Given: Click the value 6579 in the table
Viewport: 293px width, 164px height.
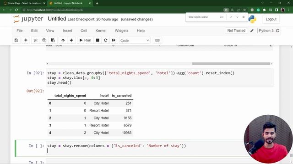Looking at the screenshot, I should pos(128,125).
